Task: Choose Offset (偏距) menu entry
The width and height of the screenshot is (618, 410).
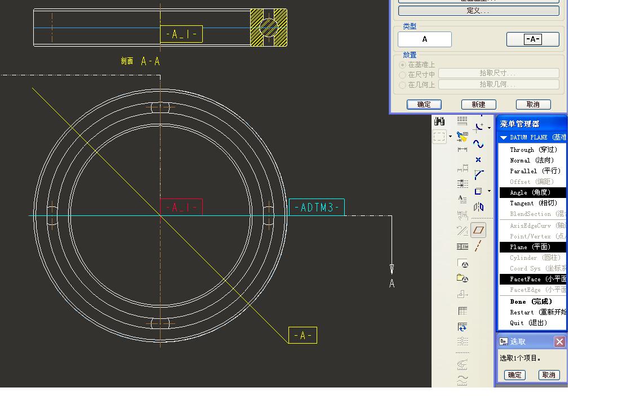Action: click(x=533, y=182)
